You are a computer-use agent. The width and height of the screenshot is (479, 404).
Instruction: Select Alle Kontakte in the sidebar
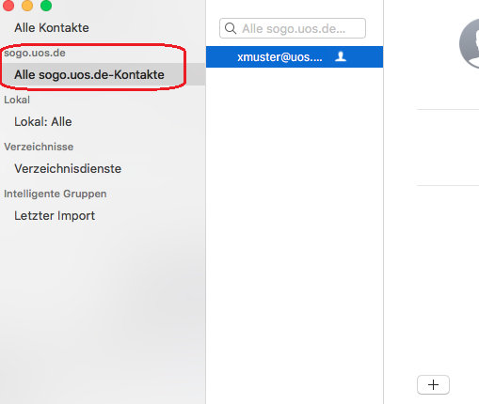(52, 27)
